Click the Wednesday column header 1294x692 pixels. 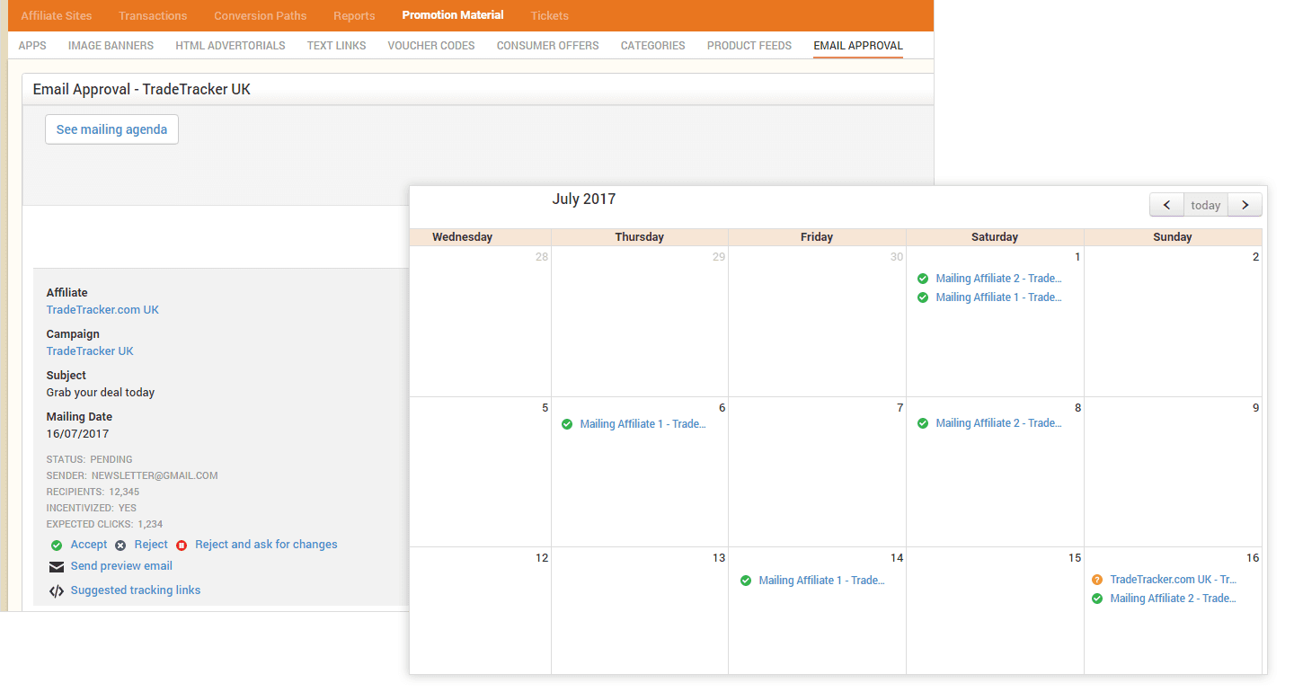[463, 237]
